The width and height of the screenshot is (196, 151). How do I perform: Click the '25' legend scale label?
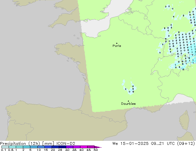[60, 150]
